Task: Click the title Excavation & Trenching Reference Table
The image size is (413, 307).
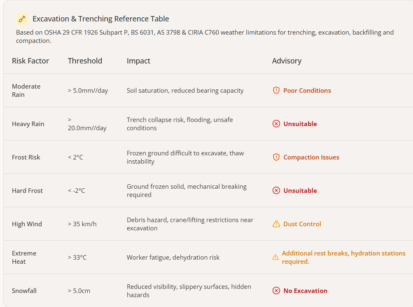Action: coord(100,19)
